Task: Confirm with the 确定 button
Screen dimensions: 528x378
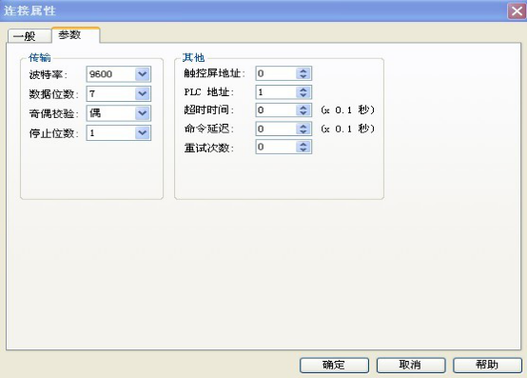Action: tap(334, 365)
